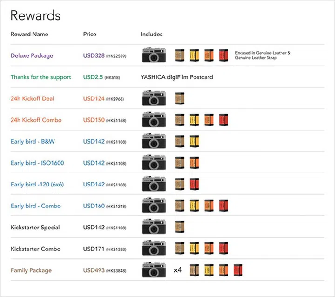The image size is (335, 297).
Task: Select the Deluxe Package reward name
Action: pos(33,55)
